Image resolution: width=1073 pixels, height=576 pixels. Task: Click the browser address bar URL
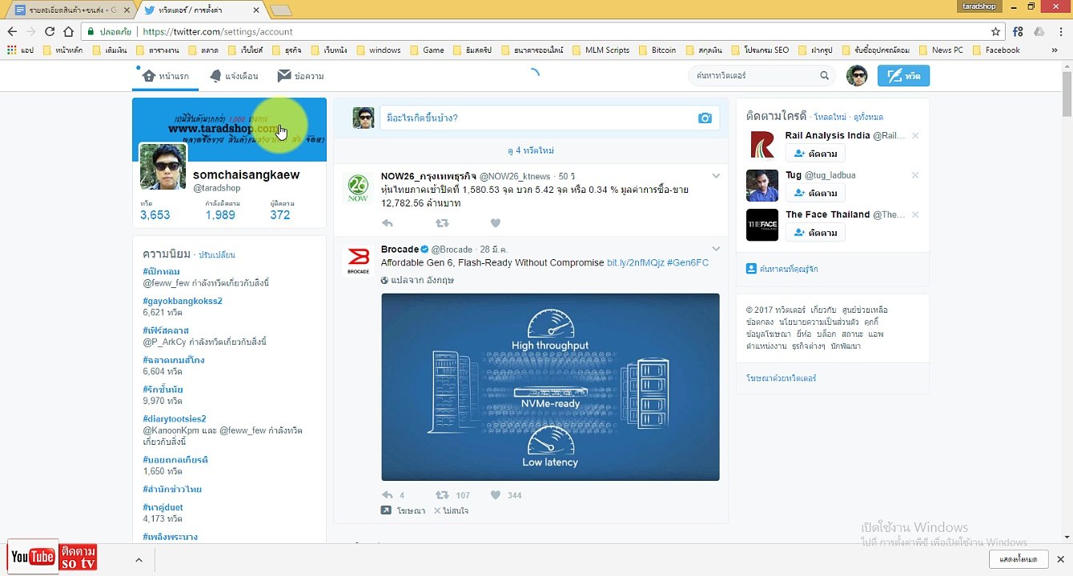[x=216, y=31]
